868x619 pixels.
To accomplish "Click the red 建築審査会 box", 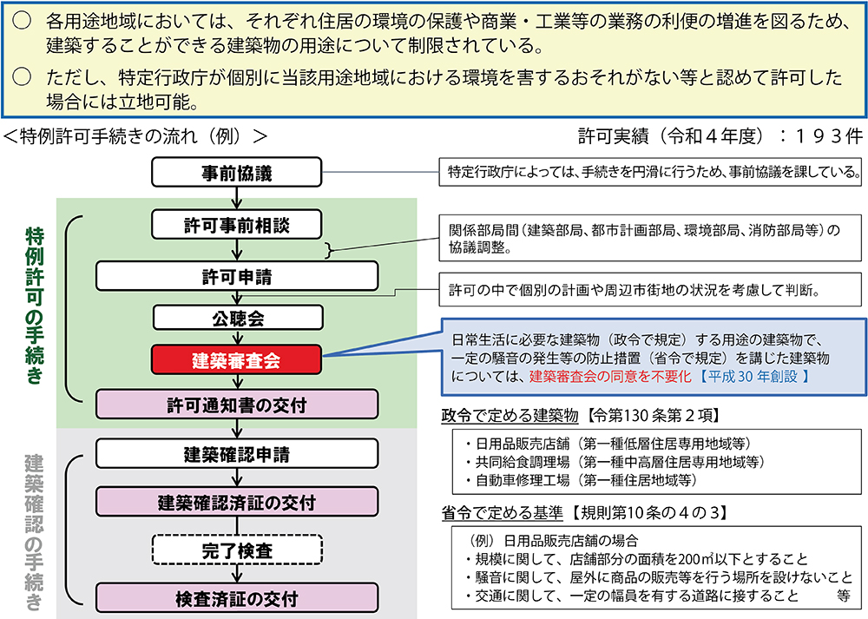I will 236,358.
